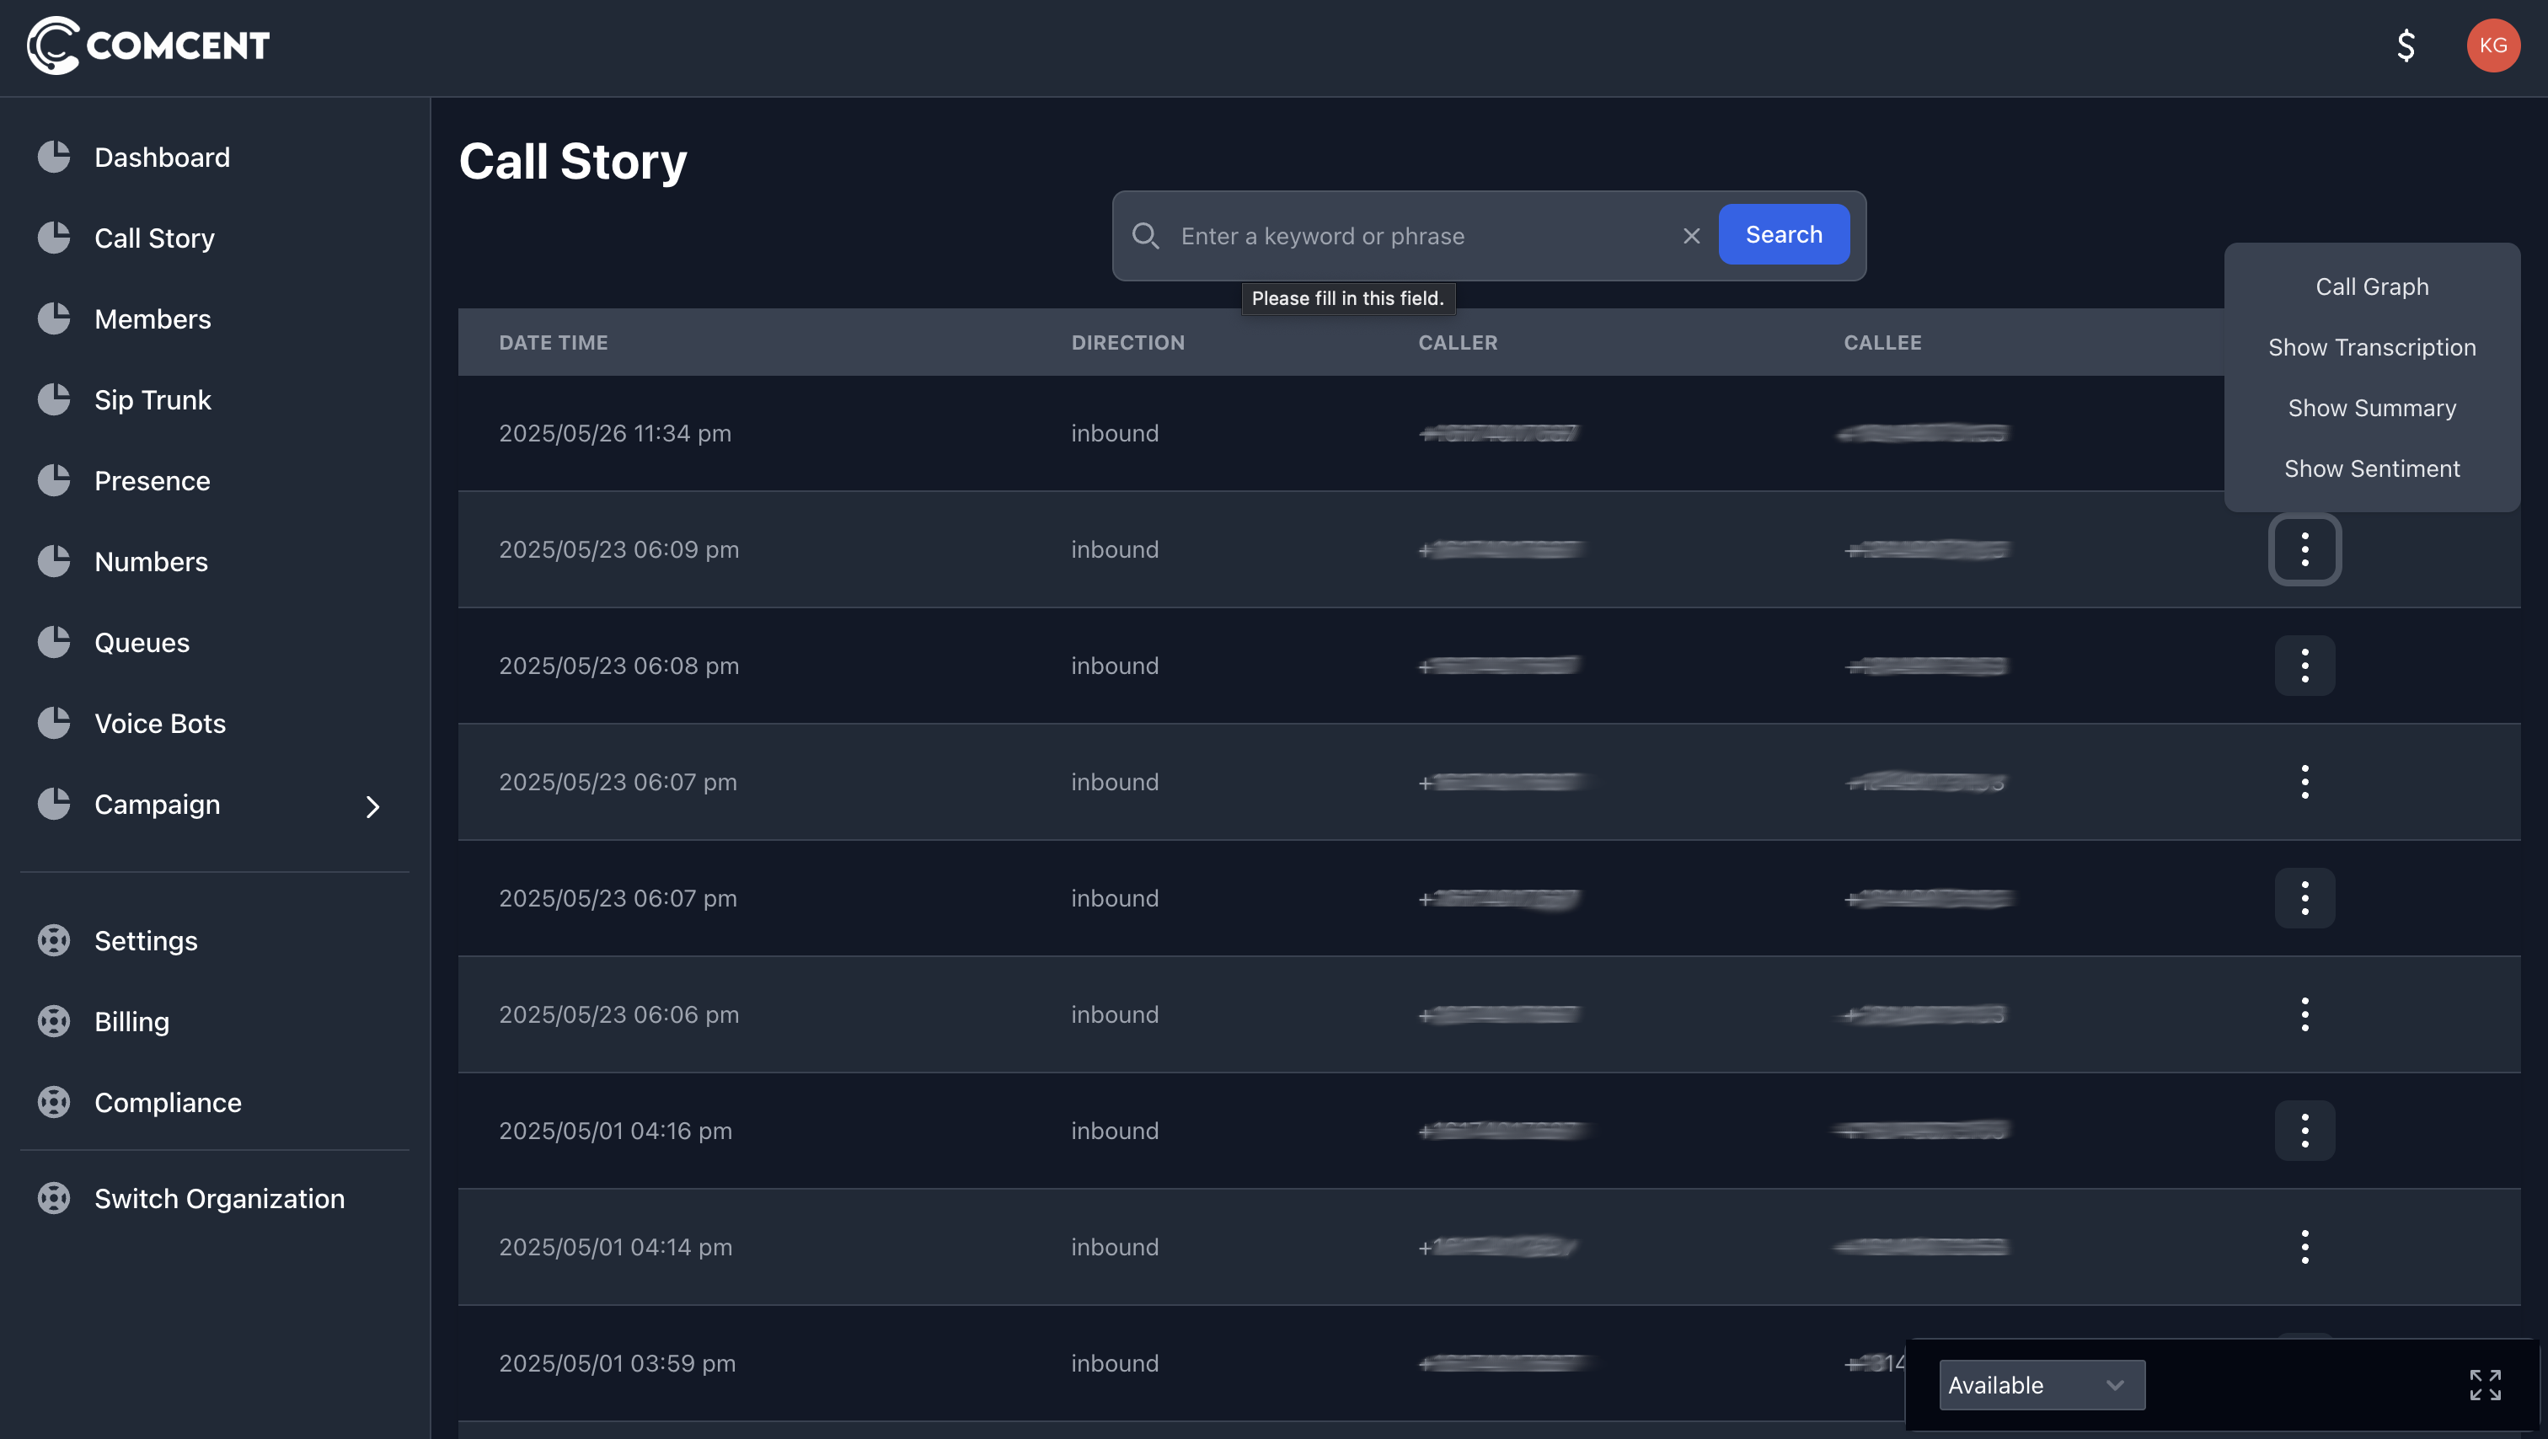Focus the keyword or phrase search field
The width and height of the screenshot is (2548, 1439).
(x=1420, y=235)
